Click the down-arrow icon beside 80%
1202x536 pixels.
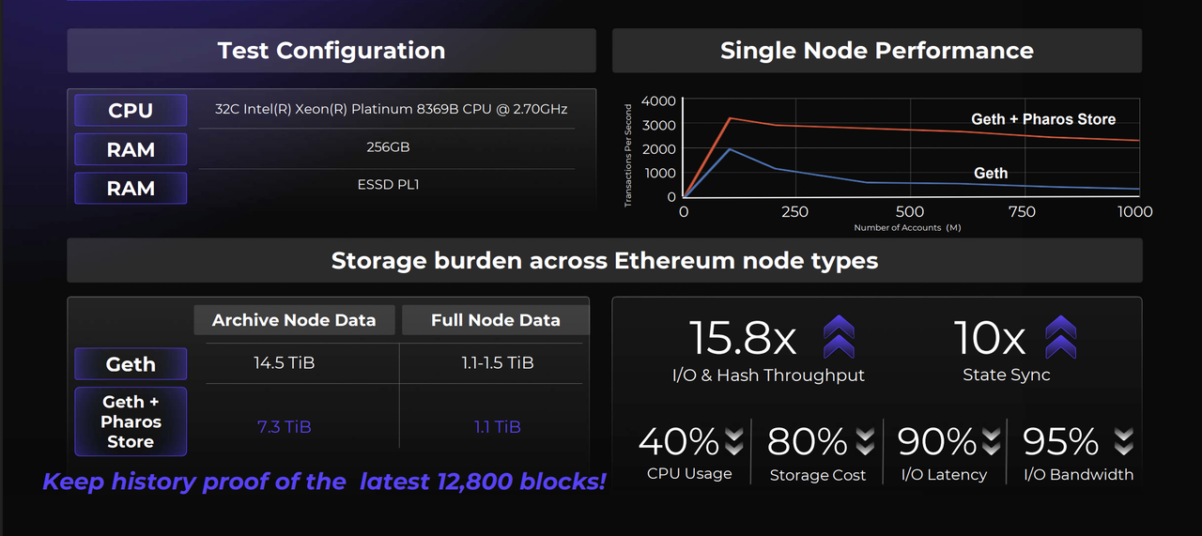click(864, 440)
